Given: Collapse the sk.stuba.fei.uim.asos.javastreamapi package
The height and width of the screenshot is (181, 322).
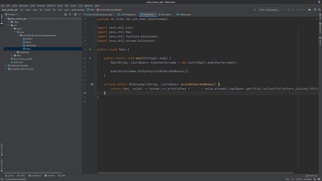Looking at the screenshot, I should pos(18,35).
